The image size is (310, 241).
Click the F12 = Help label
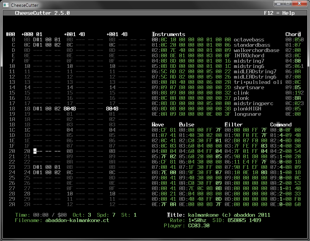tap(279, 13)
